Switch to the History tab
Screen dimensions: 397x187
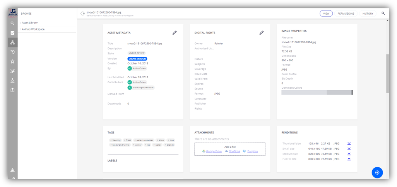[368, 13]
